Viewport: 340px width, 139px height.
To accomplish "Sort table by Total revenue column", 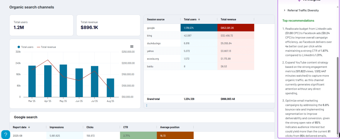I will tap(228, 20).
